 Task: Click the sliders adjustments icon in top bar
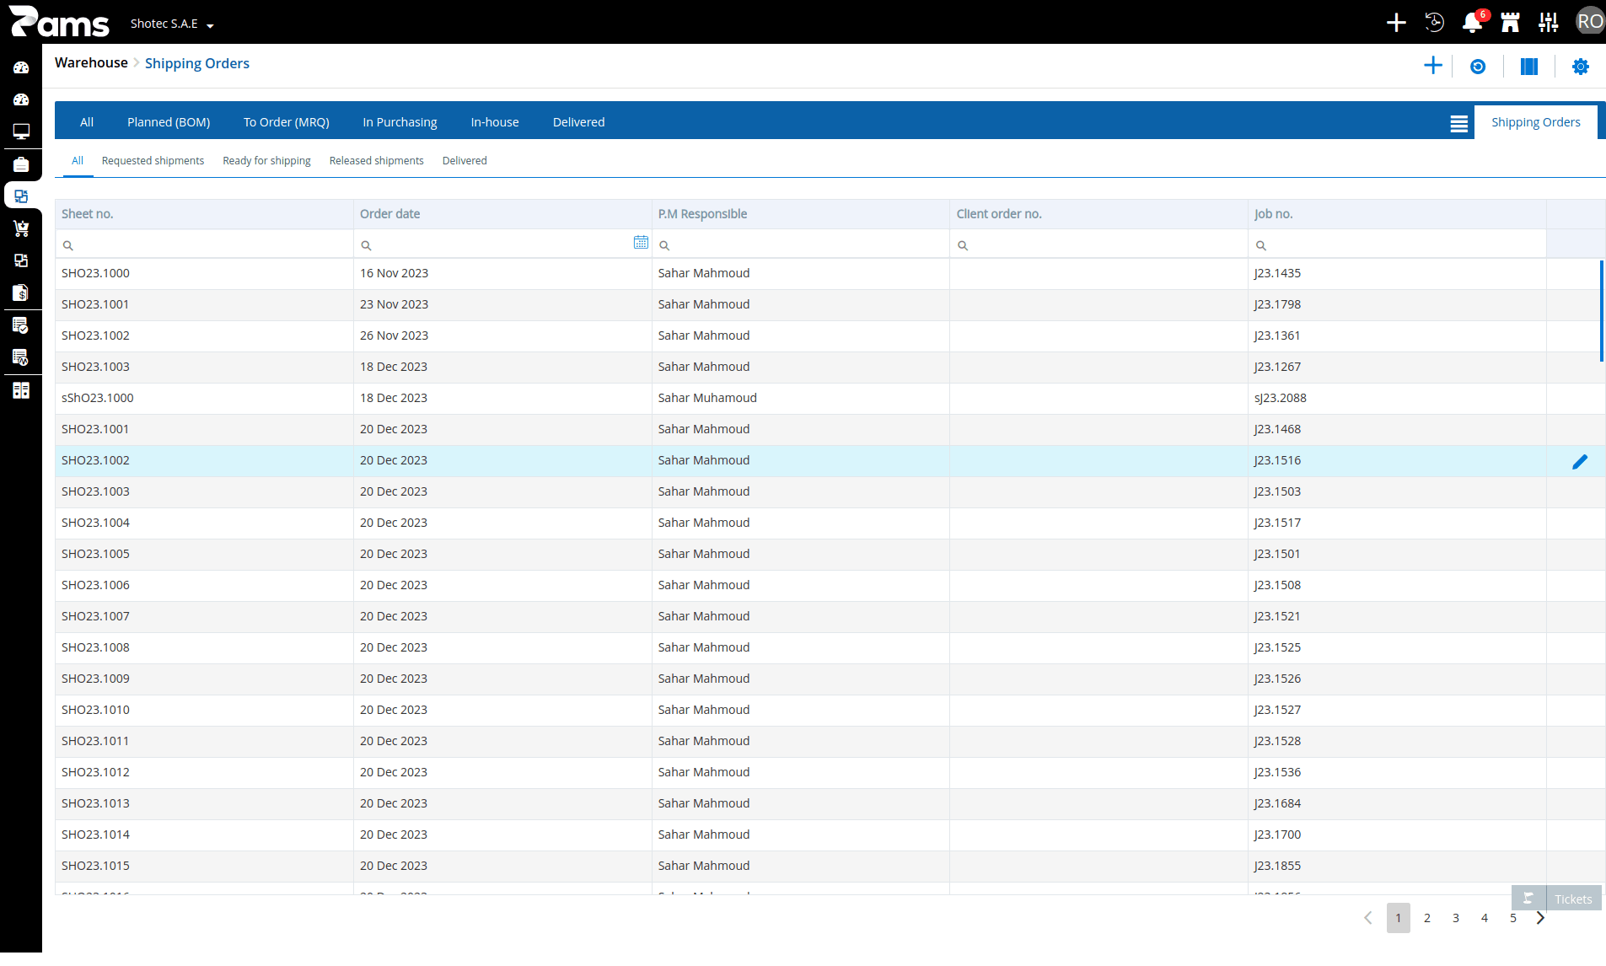tap(1548, 23)
